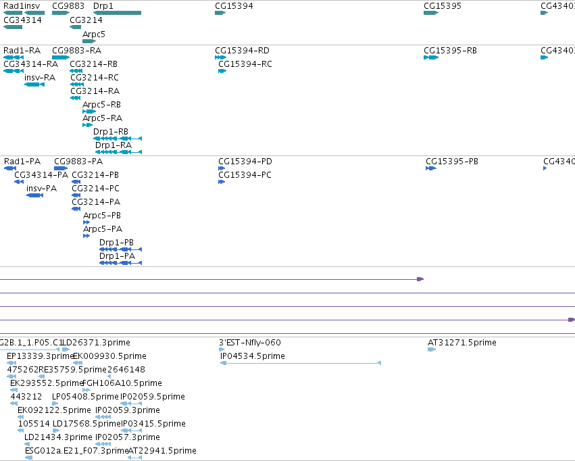The height and width of the screenshot is (461, 575).
Task: Click the CG34314-RA transcript label
Action: coord(31,64)
